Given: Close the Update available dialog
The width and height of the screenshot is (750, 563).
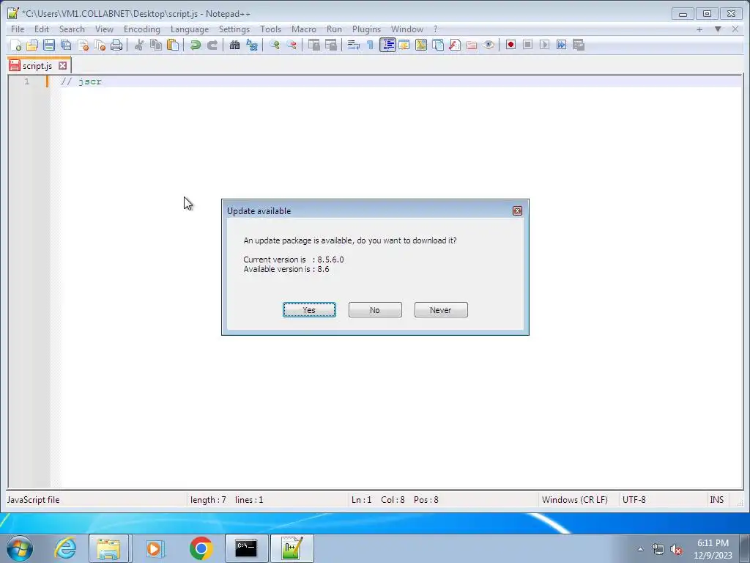Looking at the screenshot, I should click(x=517, y=210).
